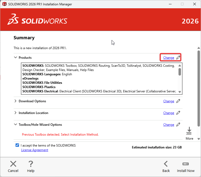Select SOLIDWORKS Languages: English row
The image size is (201, 177).
[47, 74]
